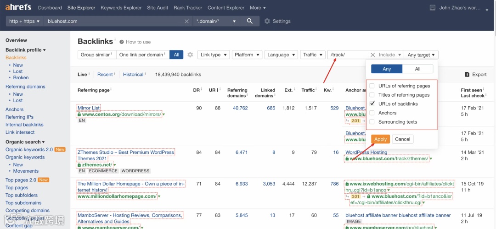The height and width of the screenshot is (229, 496).
Task: Click gear icon beside the All button
Action: coord(190,55)
